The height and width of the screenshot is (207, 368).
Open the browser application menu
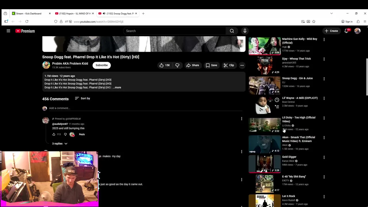point(365,22)
